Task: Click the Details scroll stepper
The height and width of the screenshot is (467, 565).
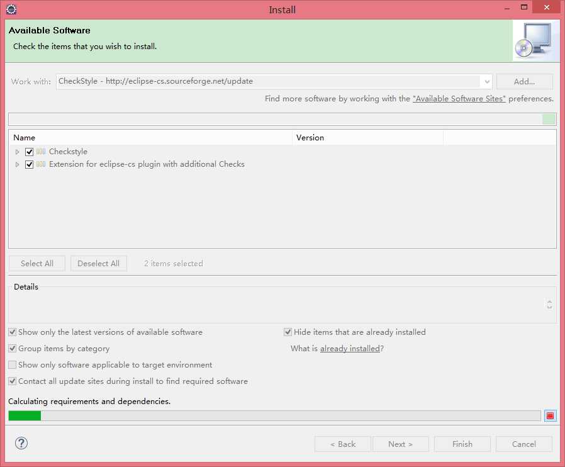Action: [x=549, y=305]
